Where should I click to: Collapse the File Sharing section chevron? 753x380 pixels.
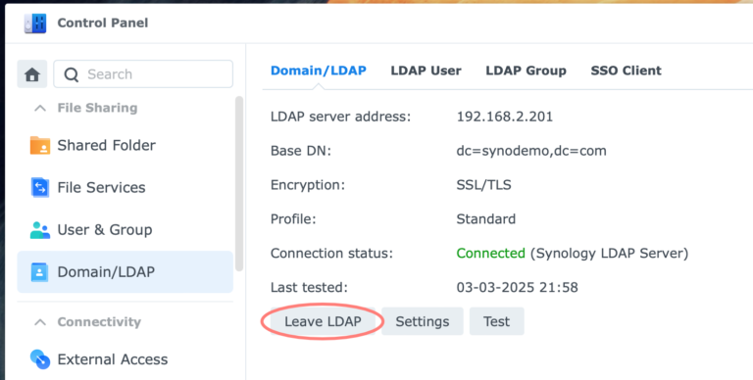tap(40, 108)
